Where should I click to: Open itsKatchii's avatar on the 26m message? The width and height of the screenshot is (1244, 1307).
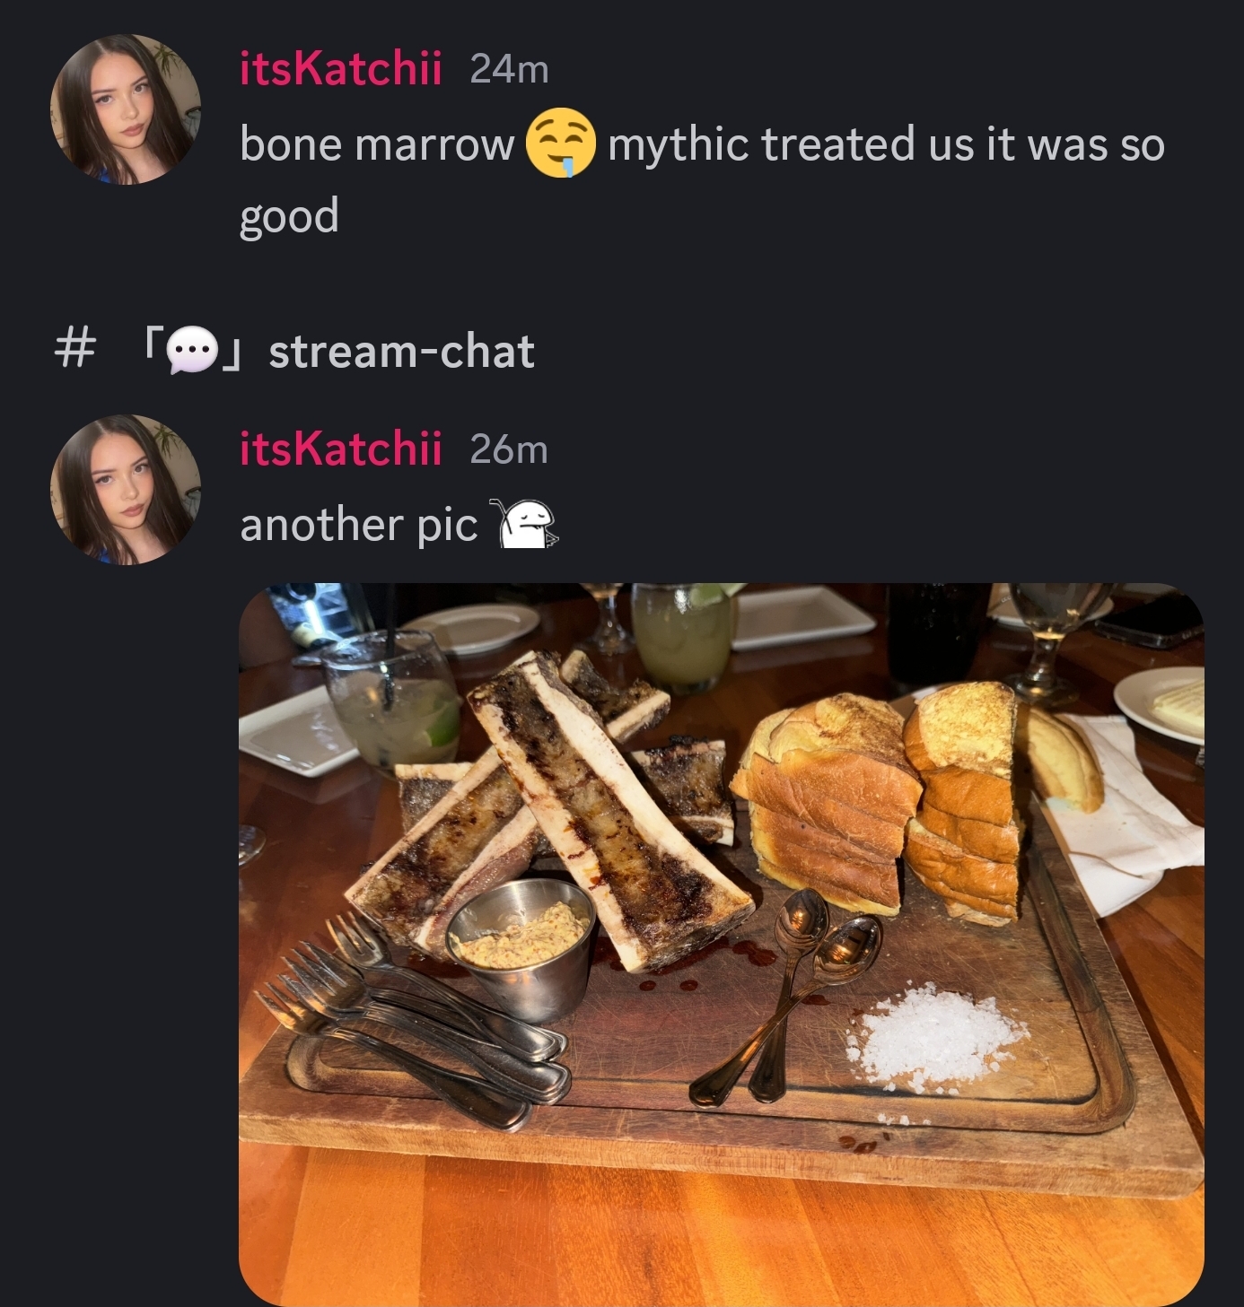point(126,490)
